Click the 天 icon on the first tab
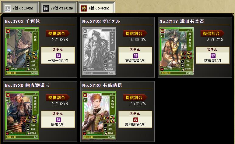 (x=8, y=8)
